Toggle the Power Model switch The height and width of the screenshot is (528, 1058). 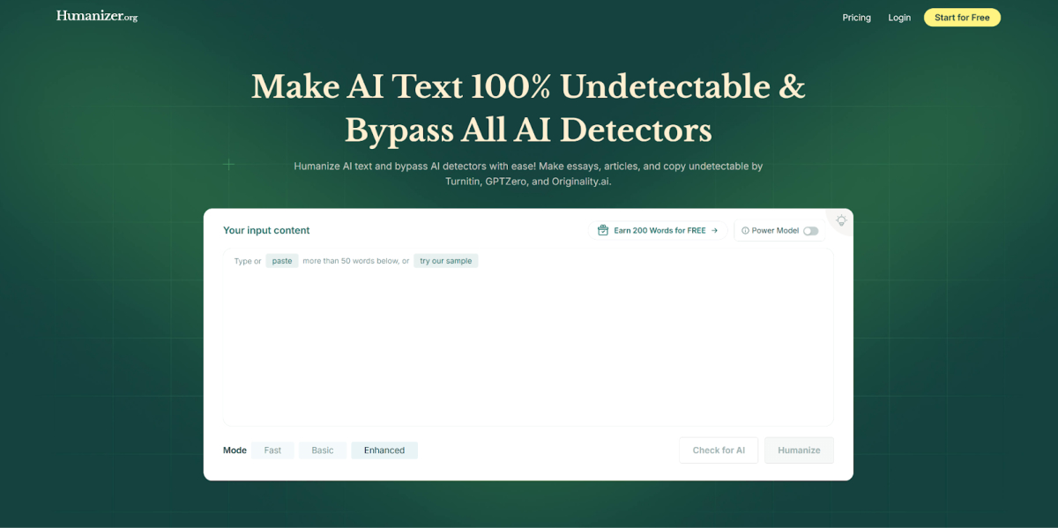click(x=810, y=231)
